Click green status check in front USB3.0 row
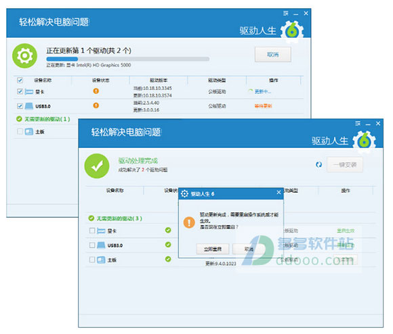The width and height of the screenshot is (393, 334). pyautogui.click(x=168, y=245)
